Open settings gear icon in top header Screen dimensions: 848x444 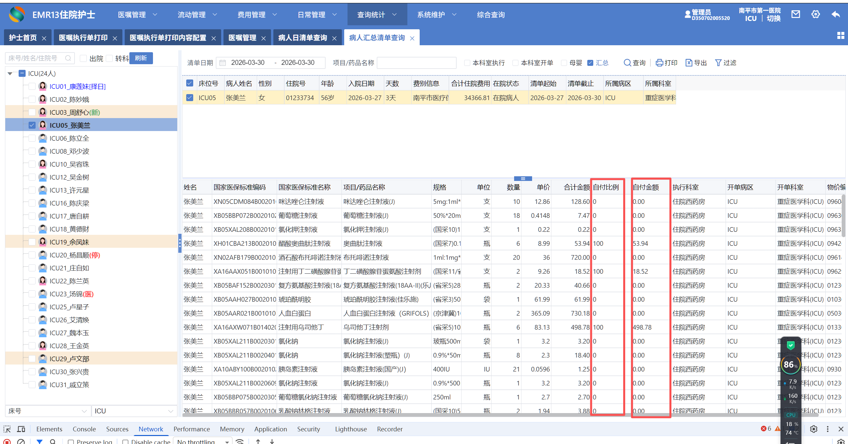pyautogui.click(x=815, y=14)
